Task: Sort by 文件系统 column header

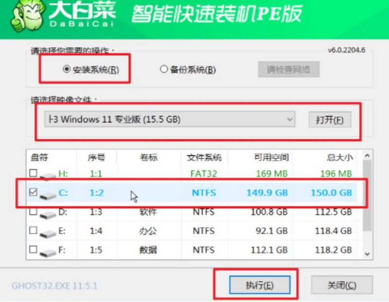Action: click(x=204, y=158)
